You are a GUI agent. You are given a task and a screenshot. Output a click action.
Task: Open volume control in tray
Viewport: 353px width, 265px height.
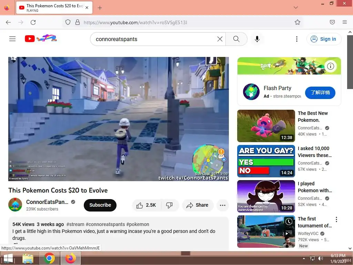click(320, 258)
